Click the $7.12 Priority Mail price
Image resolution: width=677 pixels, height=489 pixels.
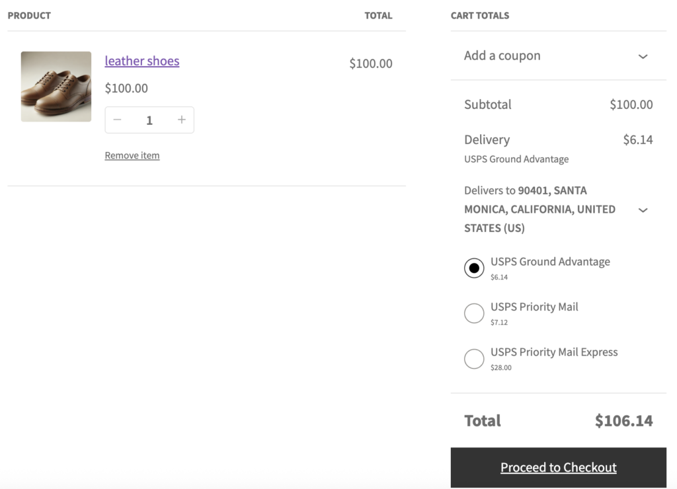pos(499,322)
